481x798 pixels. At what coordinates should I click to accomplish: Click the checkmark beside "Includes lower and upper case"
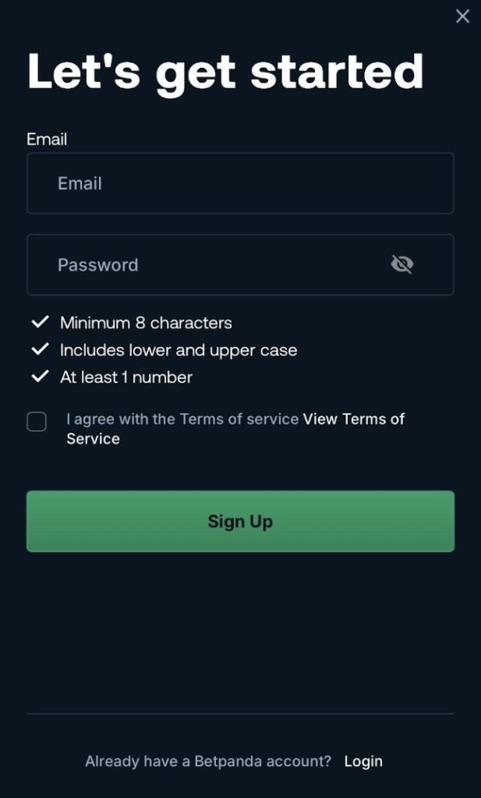pos(38,350)
